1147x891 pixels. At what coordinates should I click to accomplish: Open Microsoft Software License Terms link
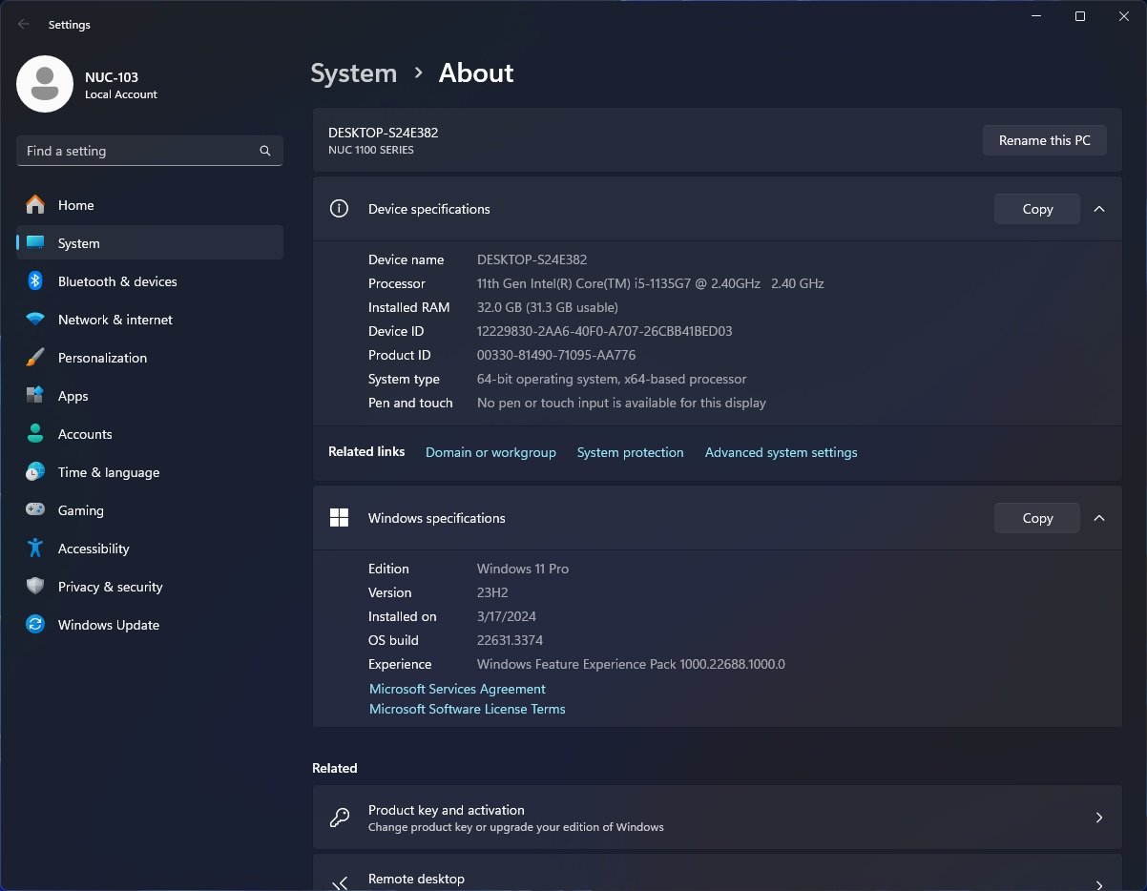(468, 709)
